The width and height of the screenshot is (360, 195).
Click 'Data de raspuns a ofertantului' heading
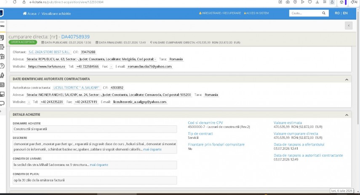coord(299,145)
